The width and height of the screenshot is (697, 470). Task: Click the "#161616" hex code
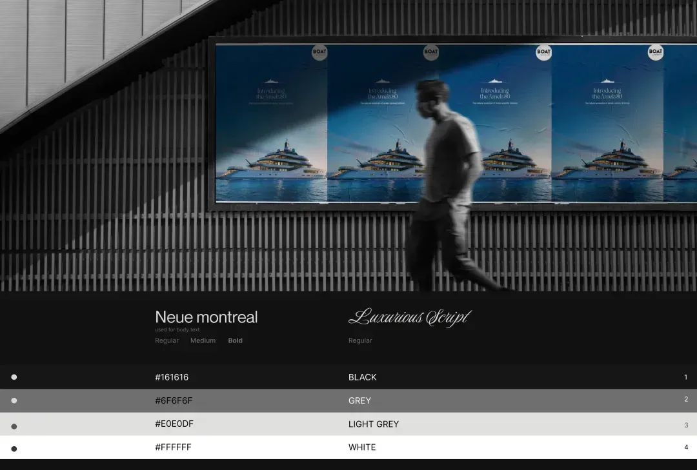172,377
